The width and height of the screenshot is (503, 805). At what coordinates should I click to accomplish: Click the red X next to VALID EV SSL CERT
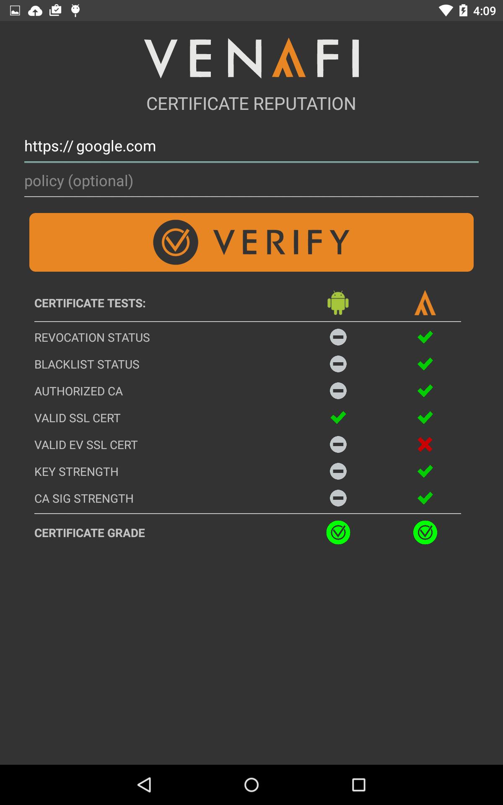tap(425, 444)
